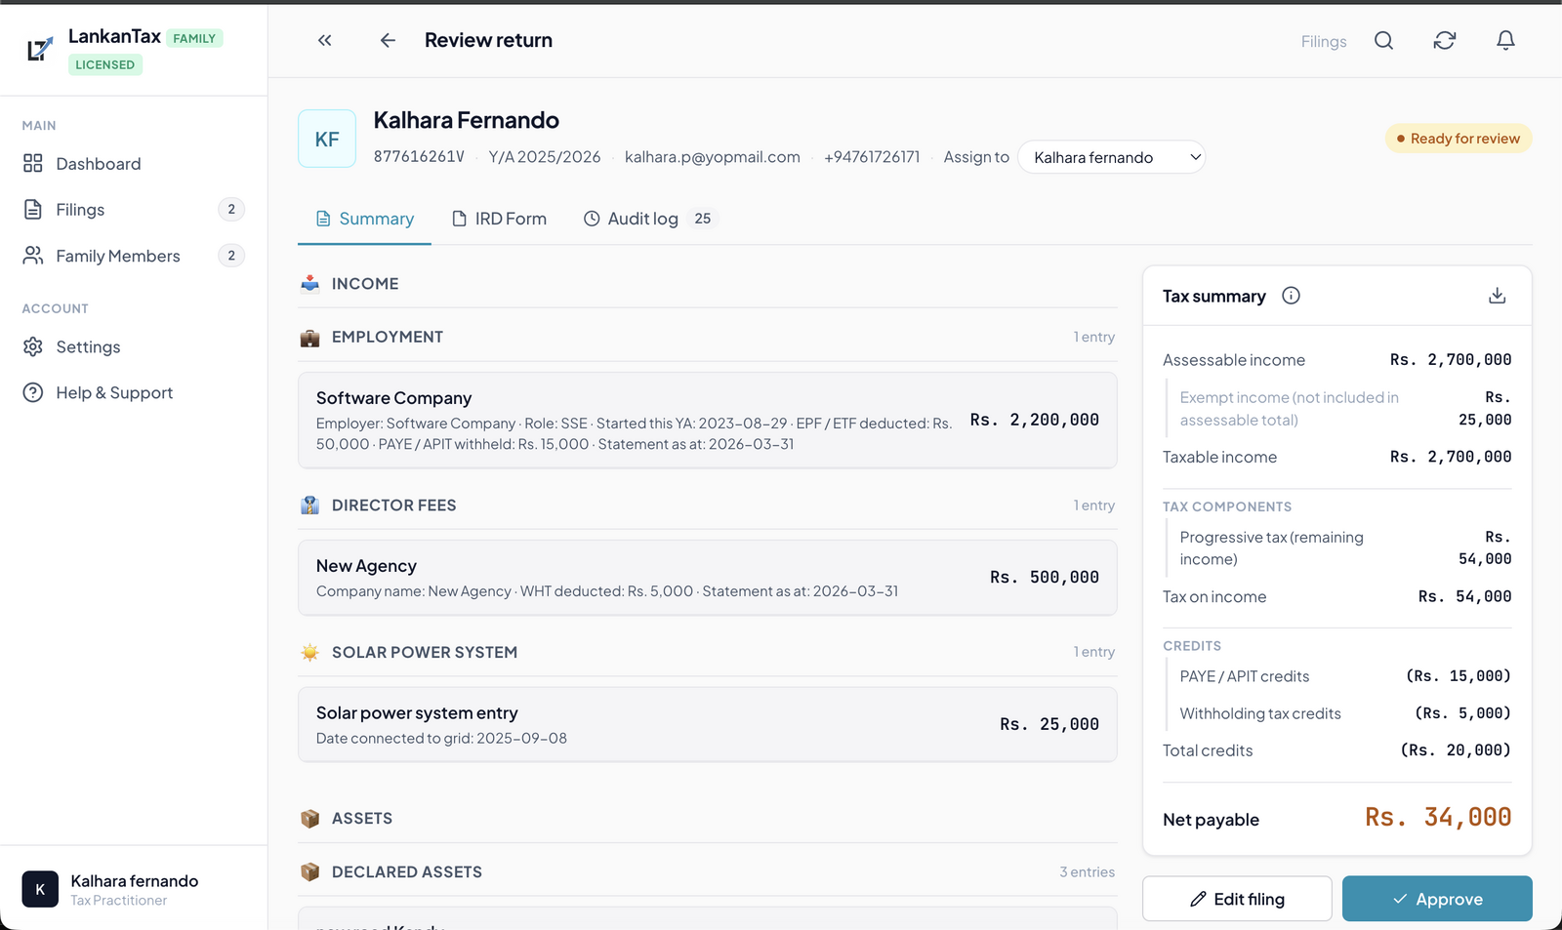Open the New Agency director fees entry
This screenshot has height=930, width=1562.
coord(707,578)
